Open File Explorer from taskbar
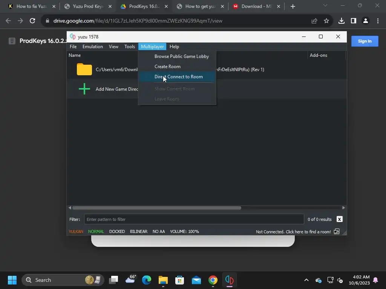 pyautogui.click(x=163, y=280)
